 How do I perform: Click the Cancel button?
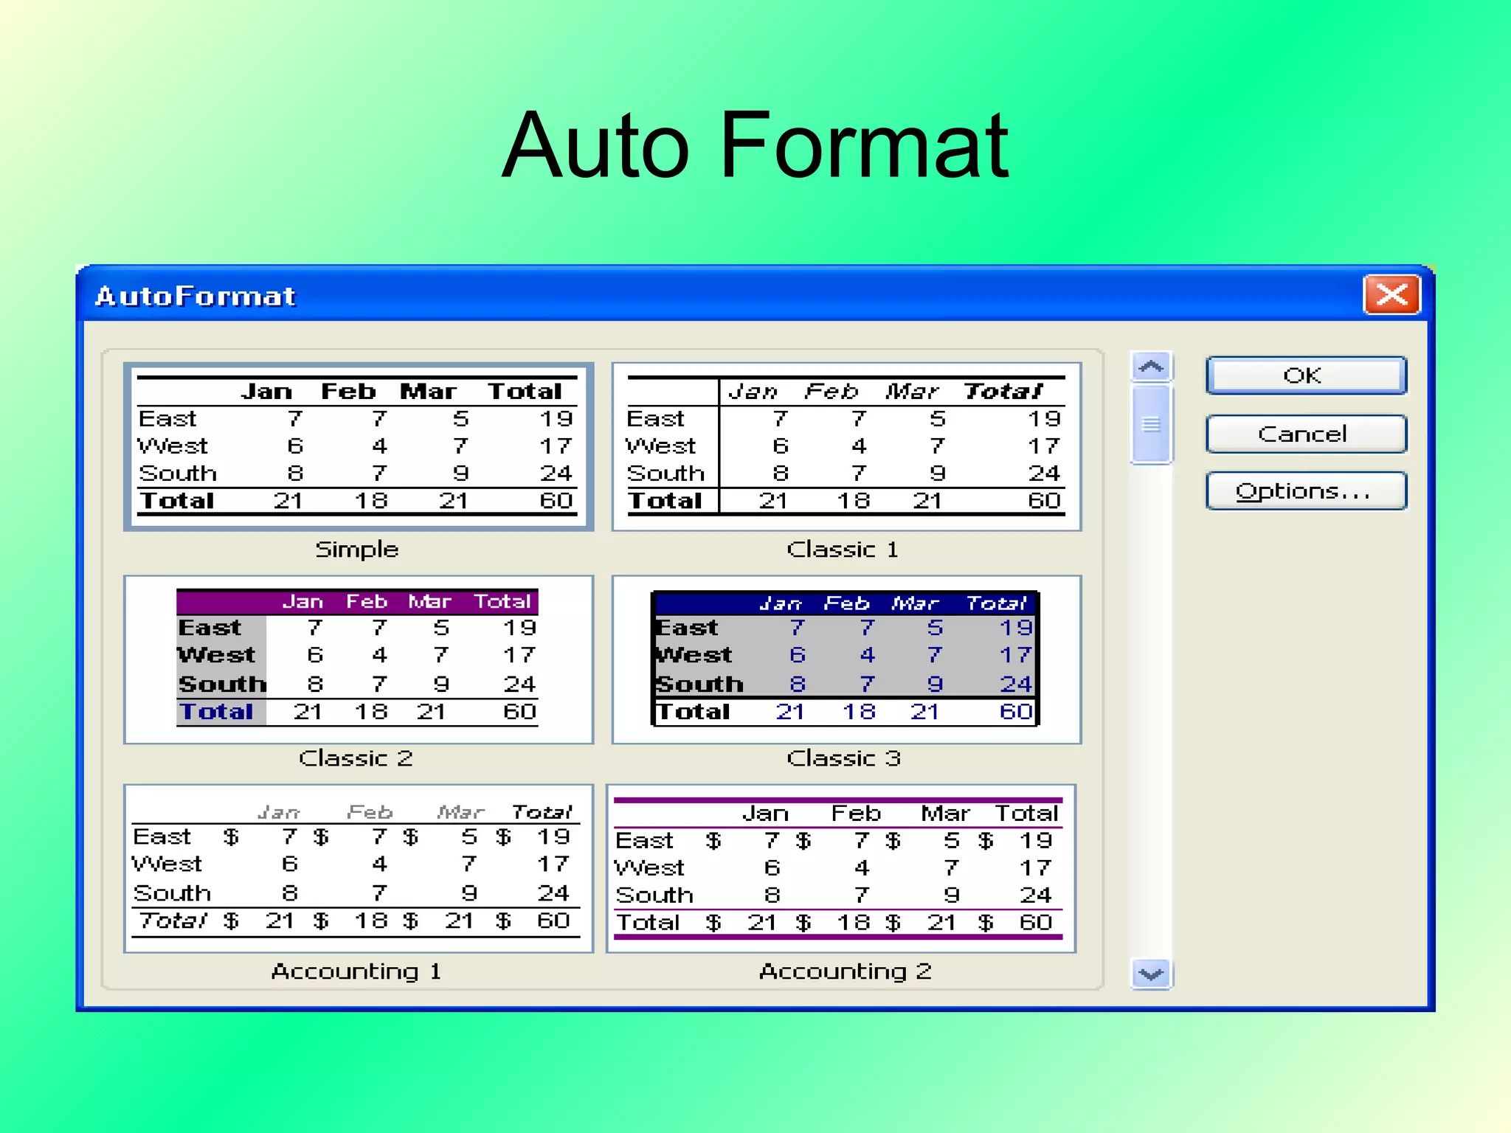coord(1306,434)
